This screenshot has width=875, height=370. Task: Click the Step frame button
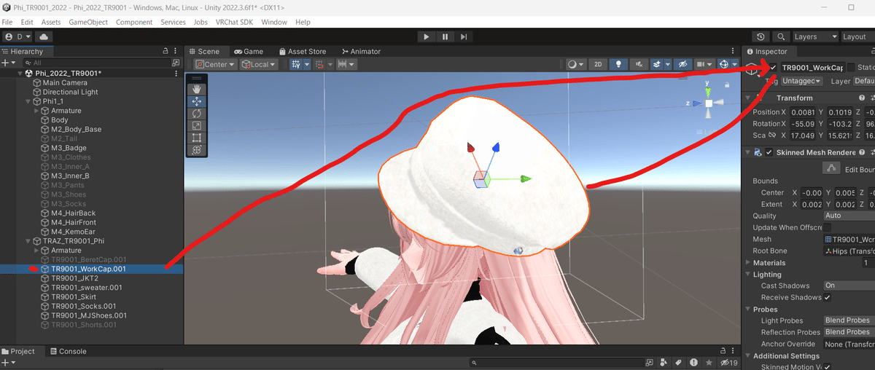(464, 36)
